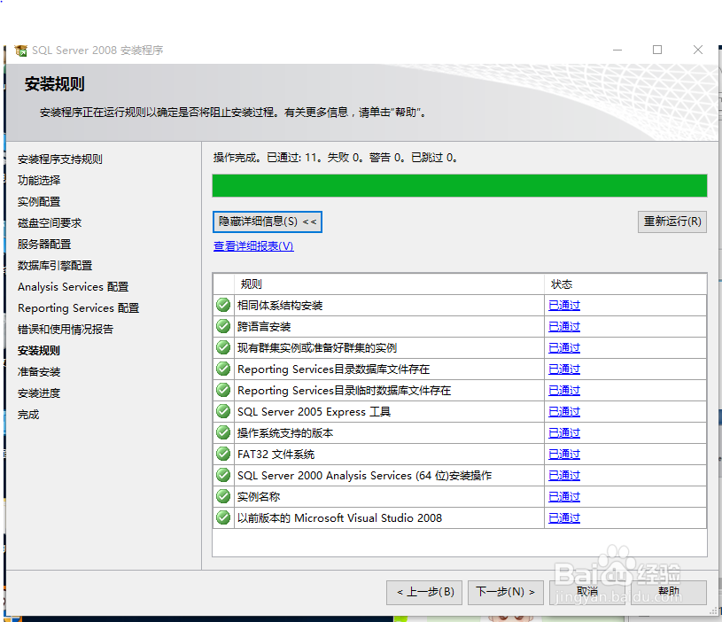Click the green check beside 操作系统支持的版本
722x622 pixels.
[x=222, y=432]
